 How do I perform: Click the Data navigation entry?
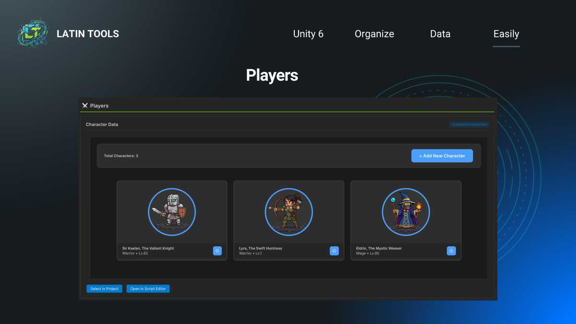[440, 34]
